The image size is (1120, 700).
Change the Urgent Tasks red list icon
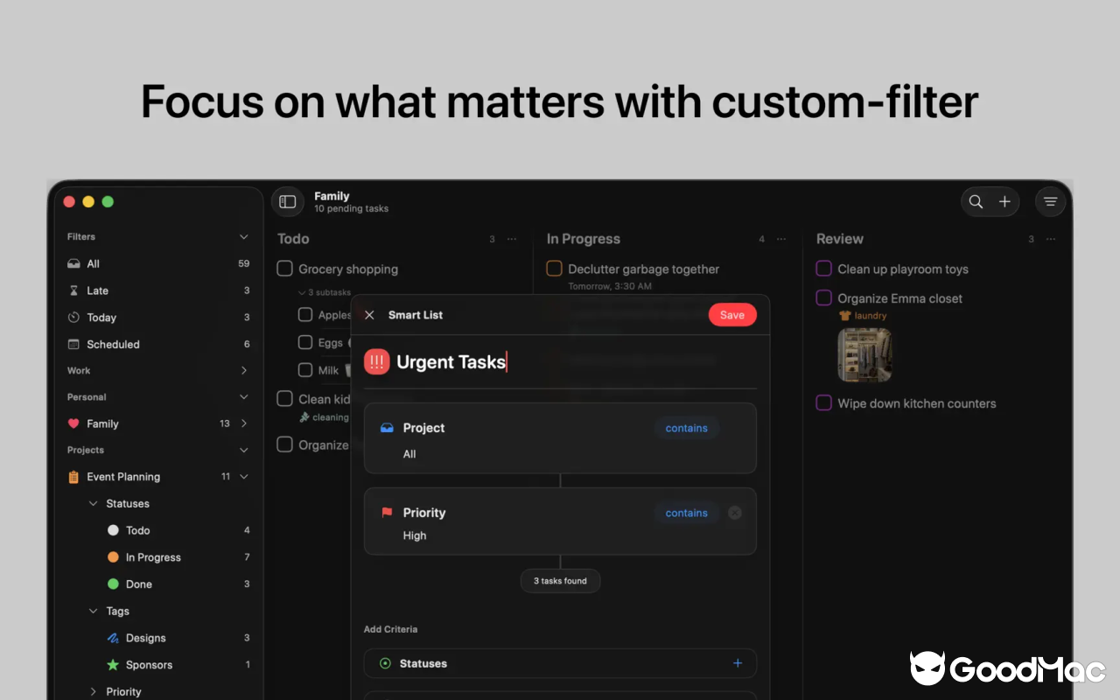[377, 361]
